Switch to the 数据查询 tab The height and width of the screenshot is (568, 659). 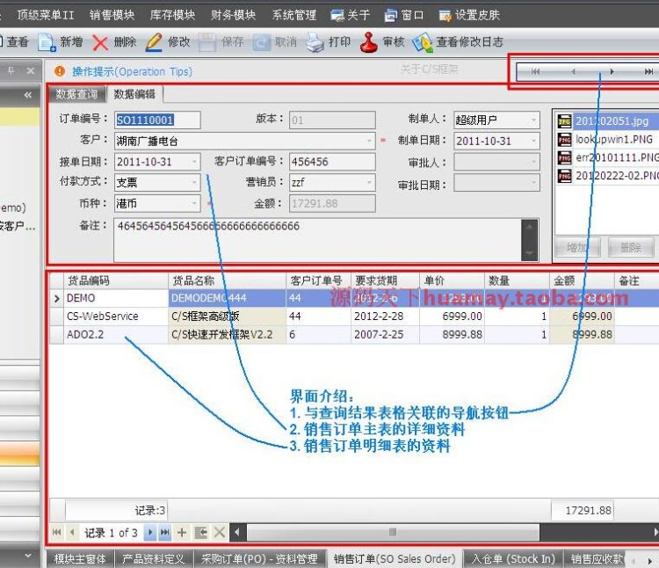coord(76,95)
